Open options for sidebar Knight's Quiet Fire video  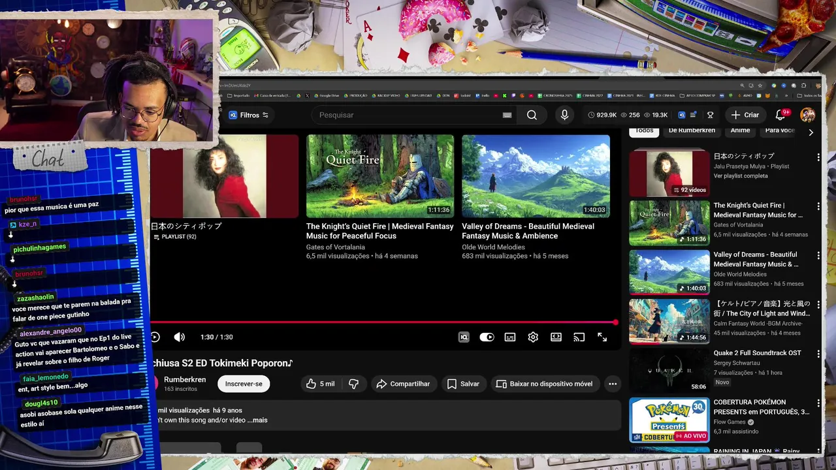pyautogui.click(x=818, y=206)
